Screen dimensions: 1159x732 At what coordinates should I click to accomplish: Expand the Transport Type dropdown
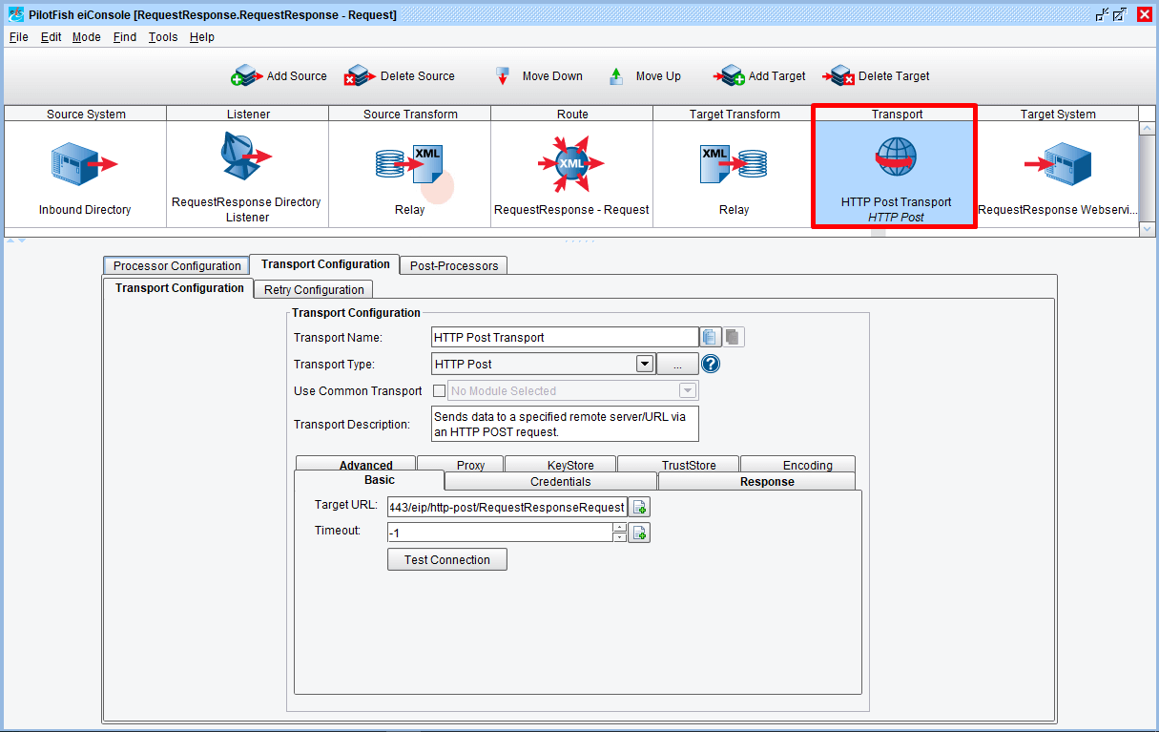[644, 364]
